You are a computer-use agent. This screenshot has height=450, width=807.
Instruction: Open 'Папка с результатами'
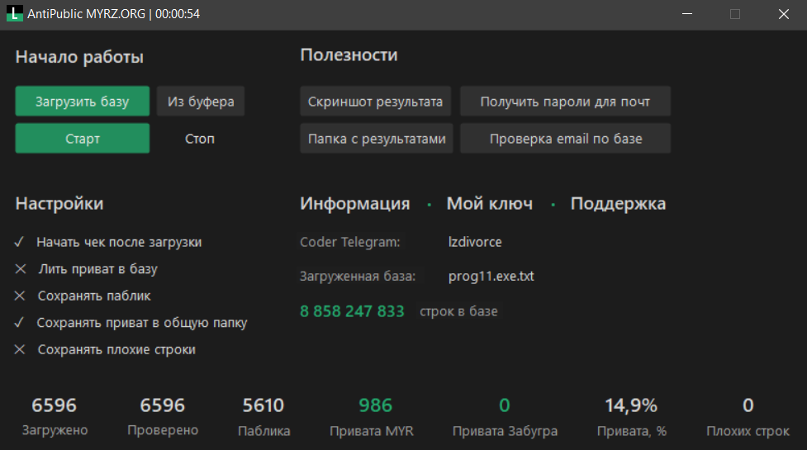(376, 139)
